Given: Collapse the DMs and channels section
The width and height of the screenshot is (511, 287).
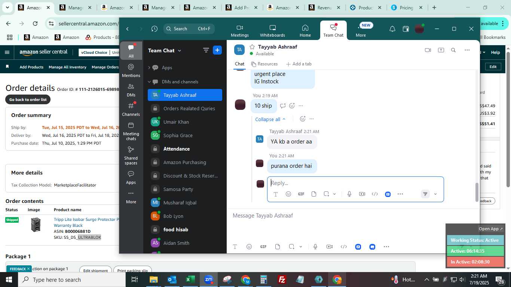Looking at the screenshot, I should 149,82.
